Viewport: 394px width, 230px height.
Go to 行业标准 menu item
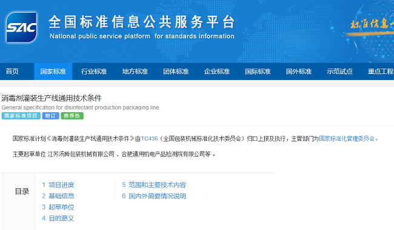coord(94,72)
